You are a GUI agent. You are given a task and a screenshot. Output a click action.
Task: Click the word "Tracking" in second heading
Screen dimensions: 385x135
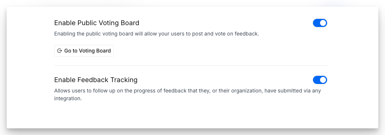coord(124,80)
